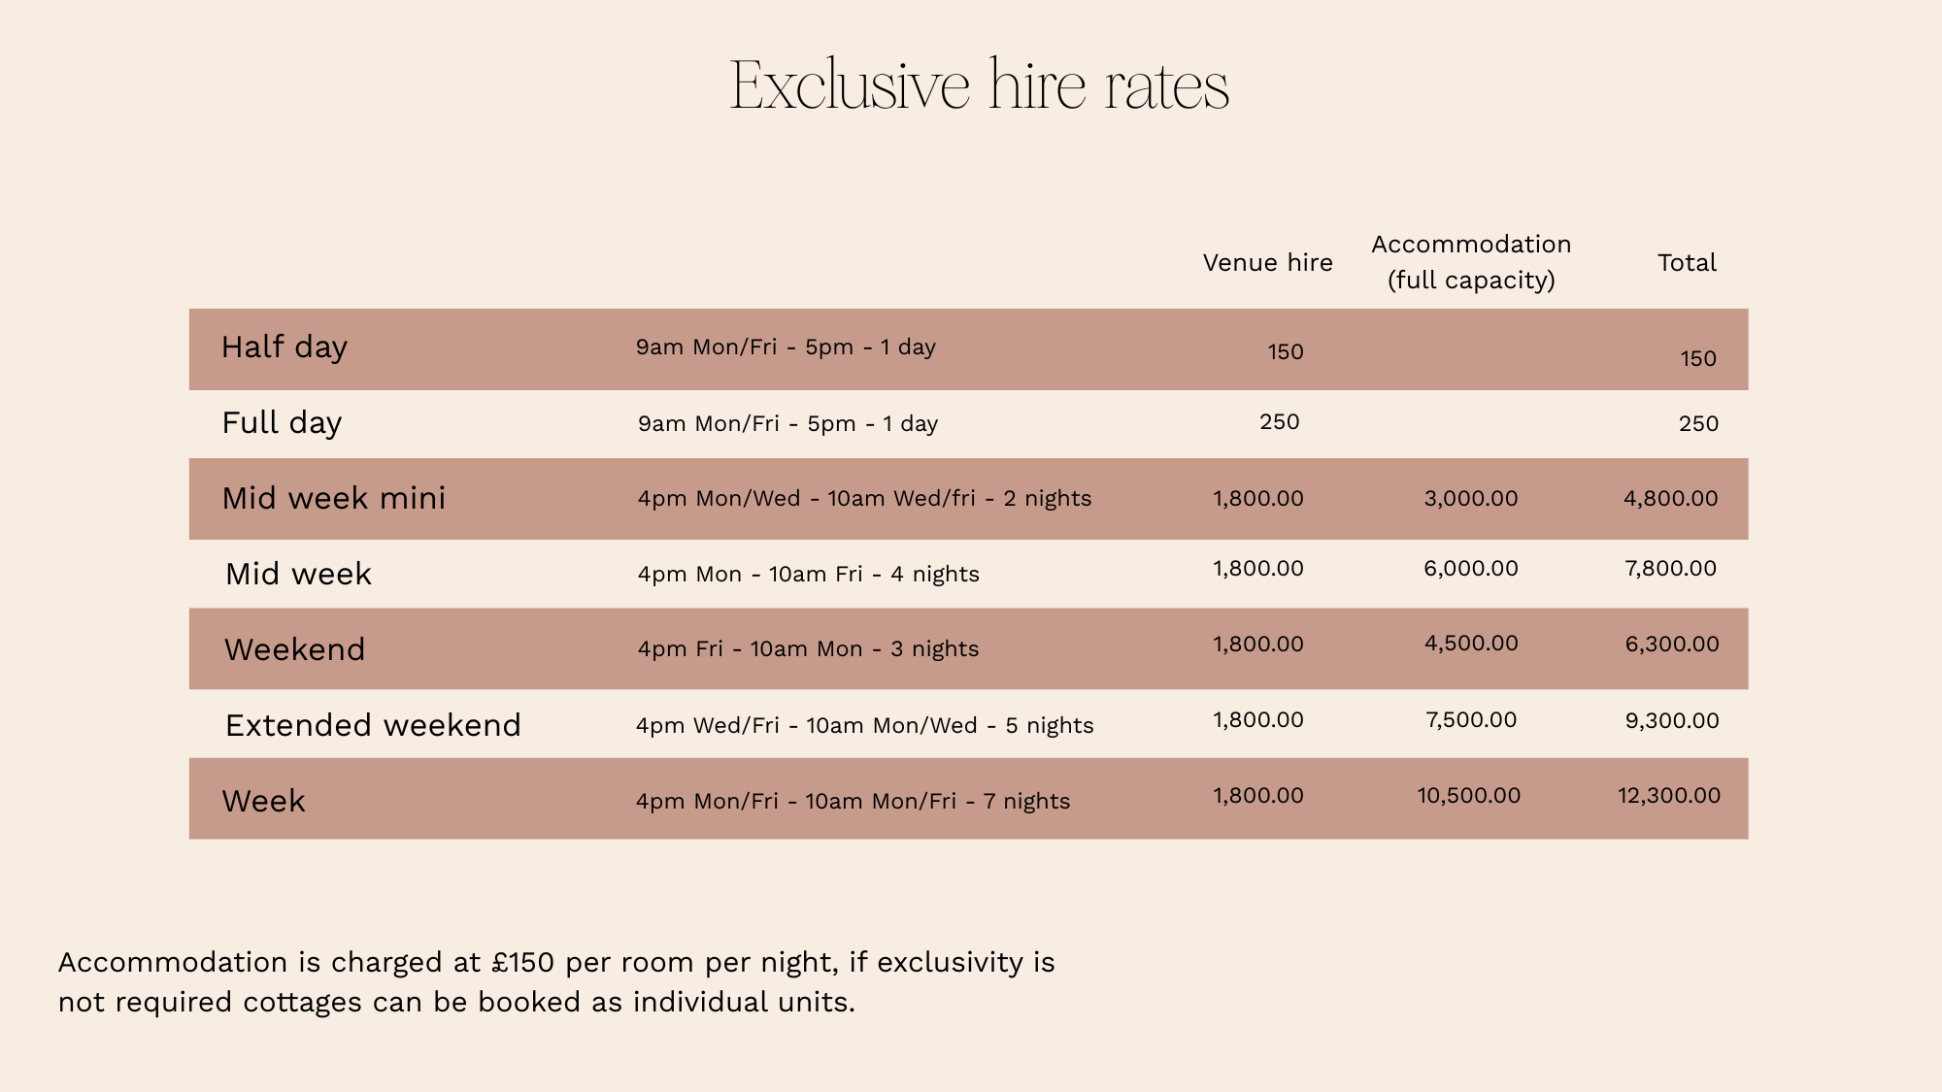Viewport: 1942px width, 1092px height.
Task: Click the 'Exclusive hire rates' title
Action: click(x=979, y=85)
